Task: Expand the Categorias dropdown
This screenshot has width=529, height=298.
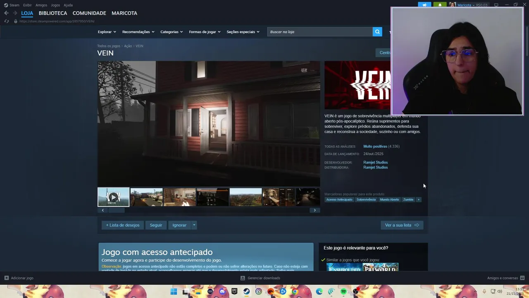Action: (x=172, y=32)
